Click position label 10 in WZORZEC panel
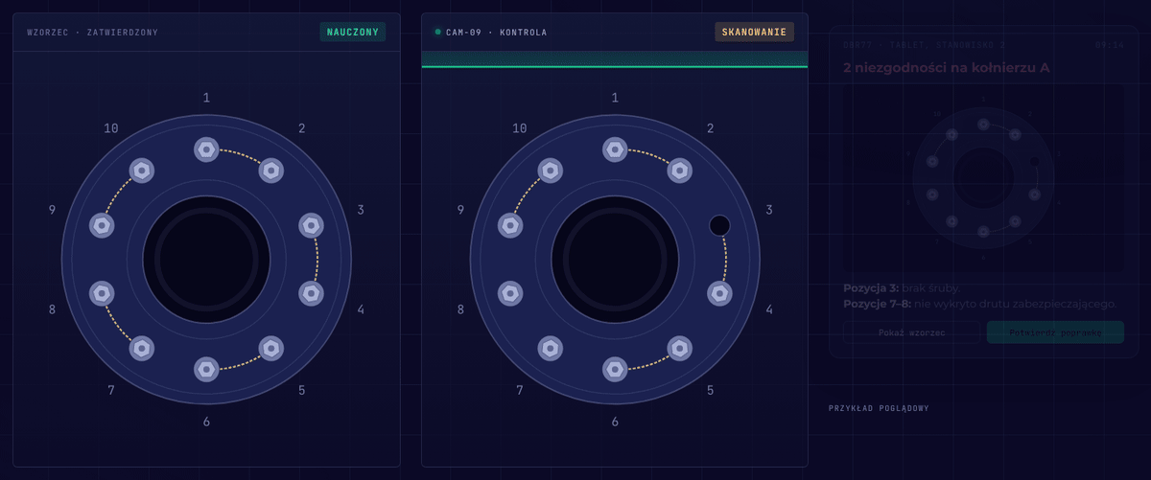Viewport: 1151px width, 480px height. [111, 127]
